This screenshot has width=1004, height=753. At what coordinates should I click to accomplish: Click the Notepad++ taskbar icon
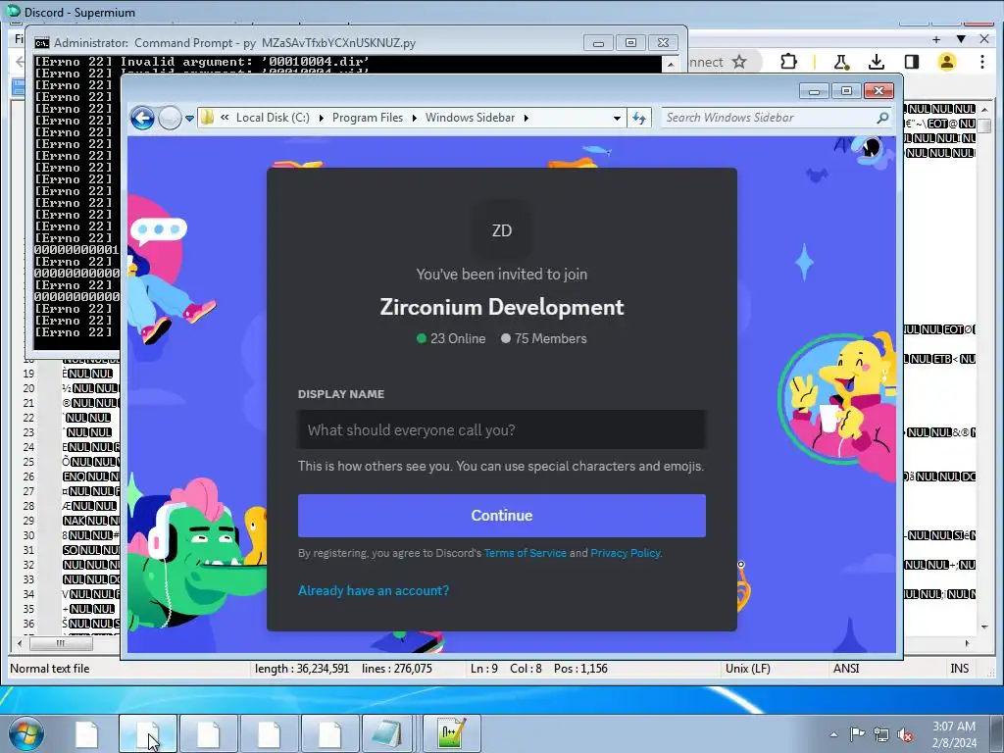click(451, 733)
